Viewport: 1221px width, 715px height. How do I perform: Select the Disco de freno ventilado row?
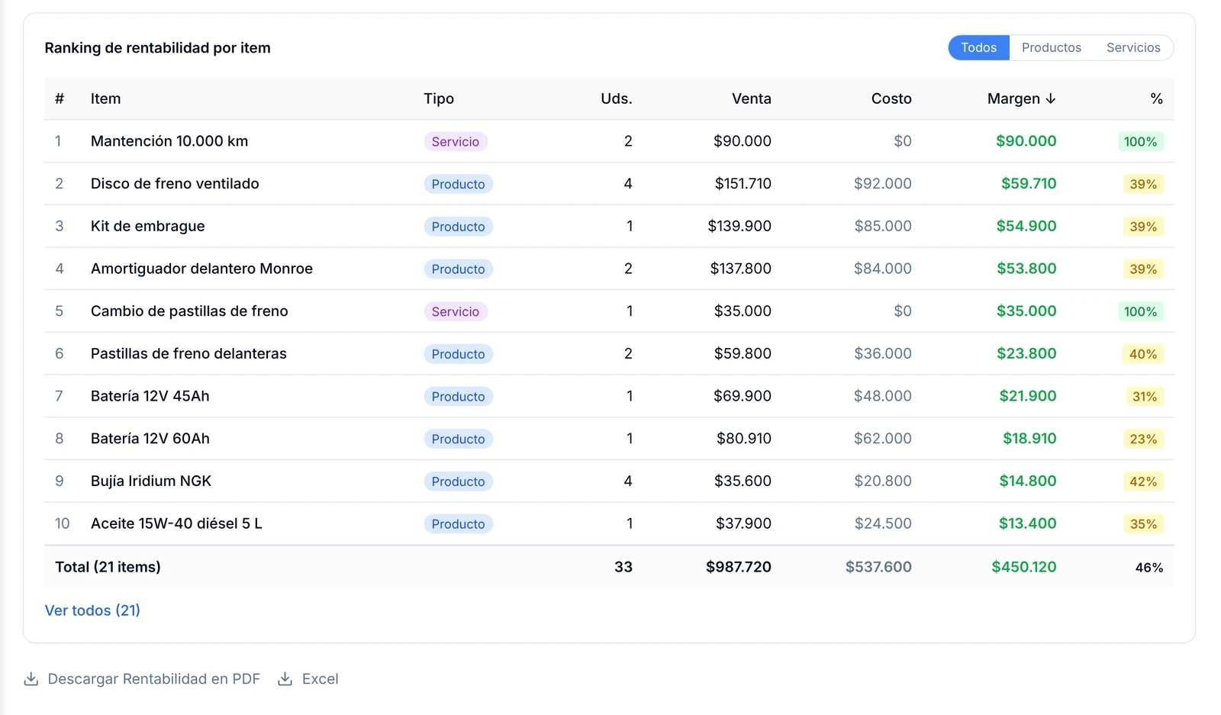(609, 184)
